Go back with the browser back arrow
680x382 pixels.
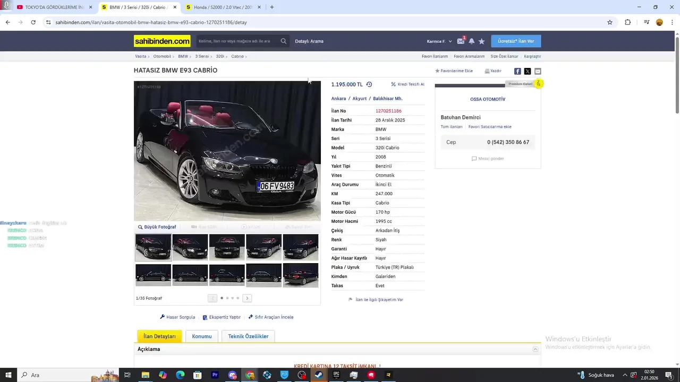pyautogui.click(x=7, y=22)
